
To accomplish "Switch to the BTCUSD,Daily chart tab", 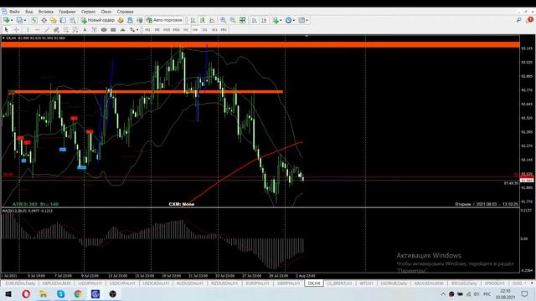I will click(x=464, y=283).
